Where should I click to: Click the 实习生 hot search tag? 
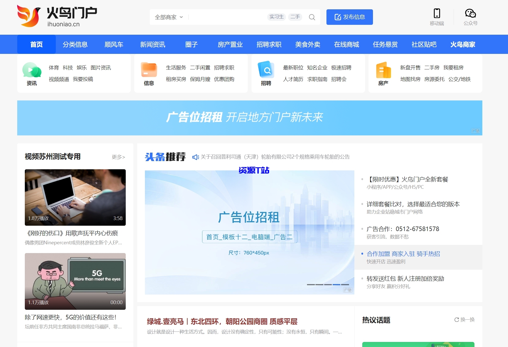pos(276,17)
